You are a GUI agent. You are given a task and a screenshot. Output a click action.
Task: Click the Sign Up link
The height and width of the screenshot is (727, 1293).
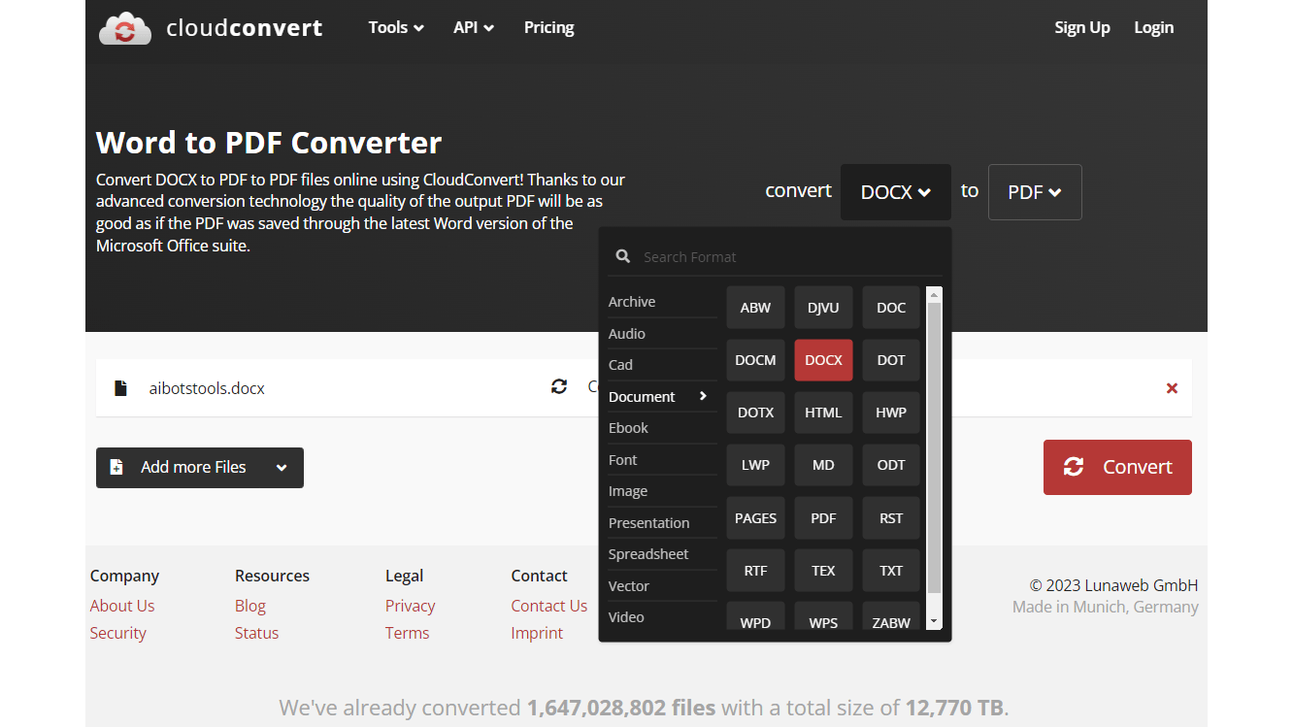[x=1082, y=27]
